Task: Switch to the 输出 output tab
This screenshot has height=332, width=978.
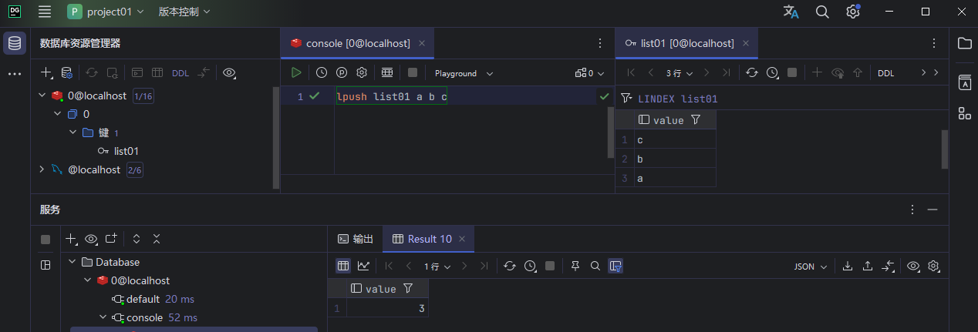Action: [x=356, y=239]
